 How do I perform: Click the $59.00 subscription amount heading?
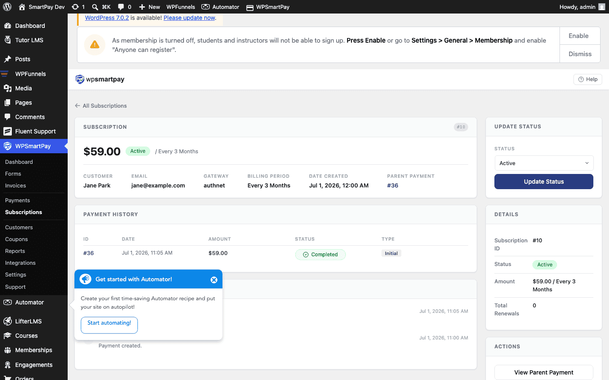[x=102, y=151]
